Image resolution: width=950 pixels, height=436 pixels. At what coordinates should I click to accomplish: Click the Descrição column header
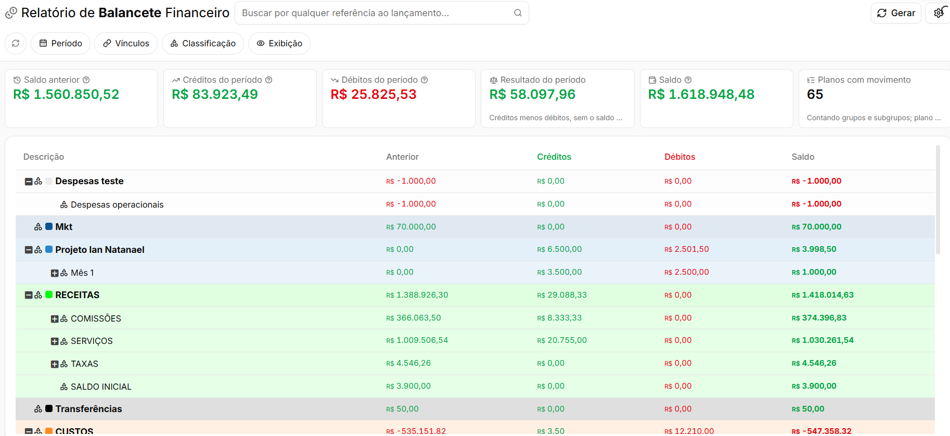[44, 157]
